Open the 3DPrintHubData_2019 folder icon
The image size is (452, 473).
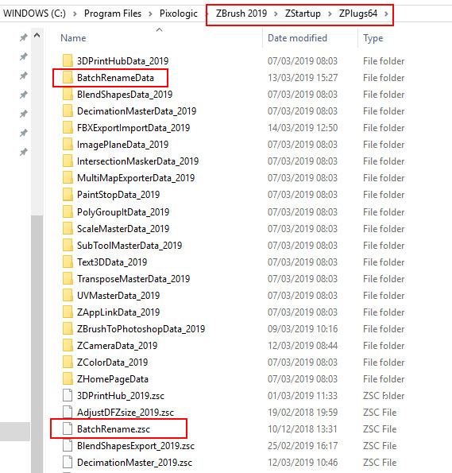coord(68,61)
